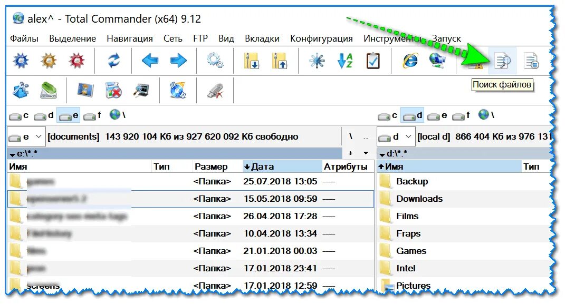This screenshot has width=565, height=304.
Task: Click the A-Z sort icon
Action: coord(345,61)
